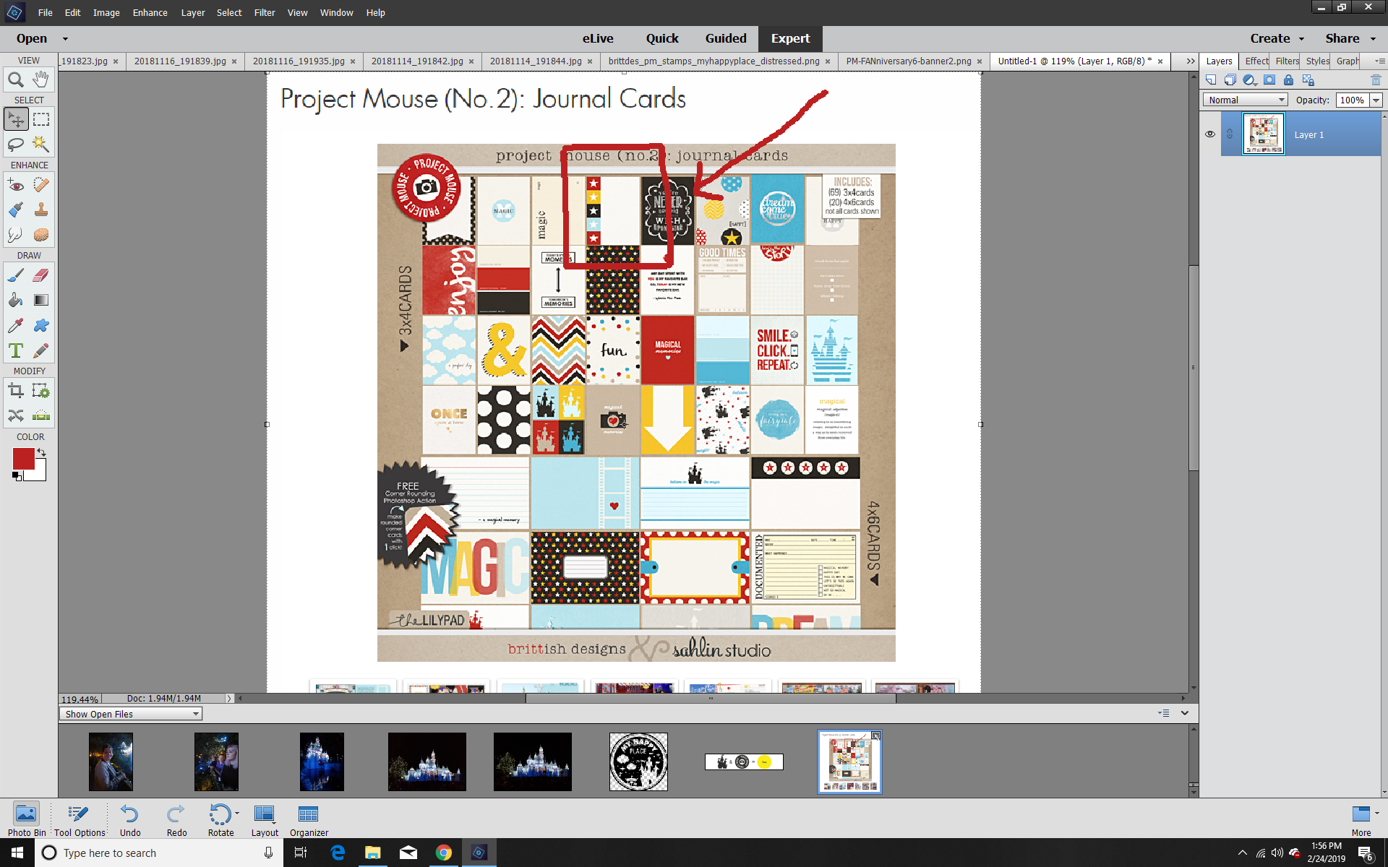This screenshot has height=867, width=1388.
Task: Switch to the Effects panel tab
Action: pyautogui.click(x=1256, y=61)
